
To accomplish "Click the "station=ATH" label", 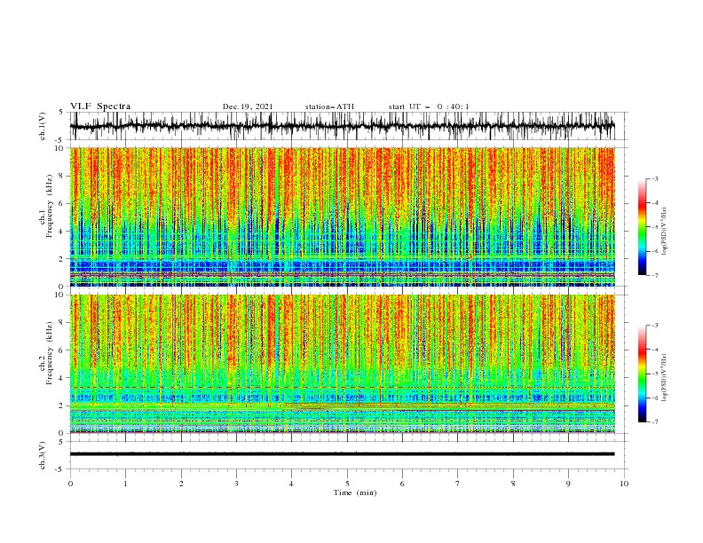I will pyautogui.click(x=329, y=106).
